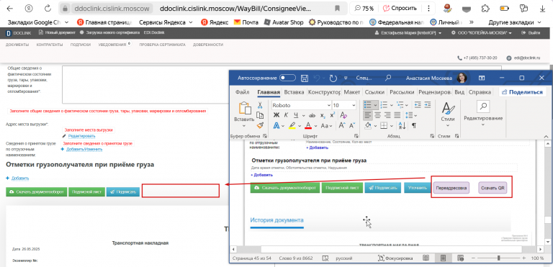553x267 pixels.
Task: Cut selection using the scissors icon
Action: point(260,105)
